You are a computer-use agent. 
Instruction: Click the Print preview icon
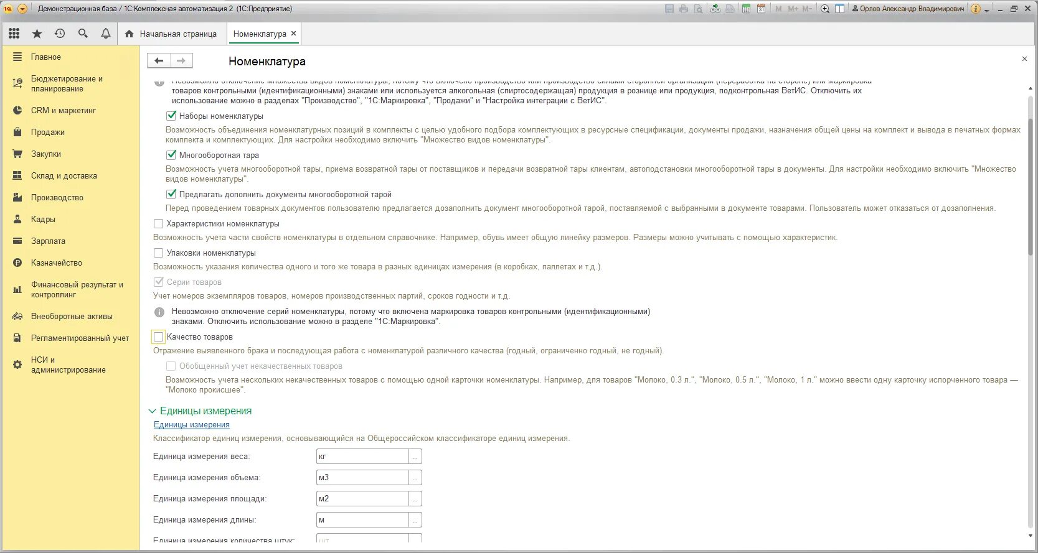(699, 9)
